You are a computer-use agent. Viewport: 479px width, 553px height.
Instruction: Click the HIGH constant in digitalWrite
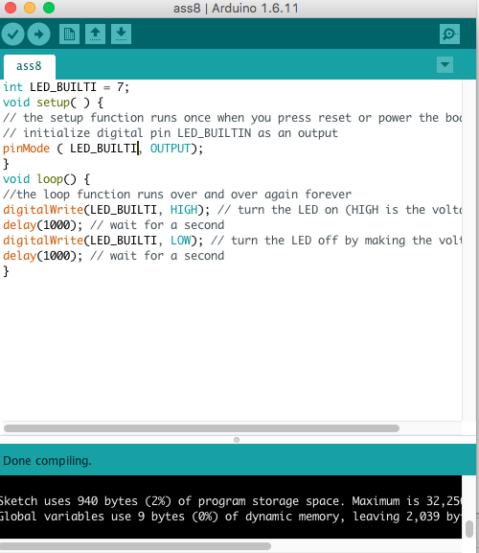184,210
